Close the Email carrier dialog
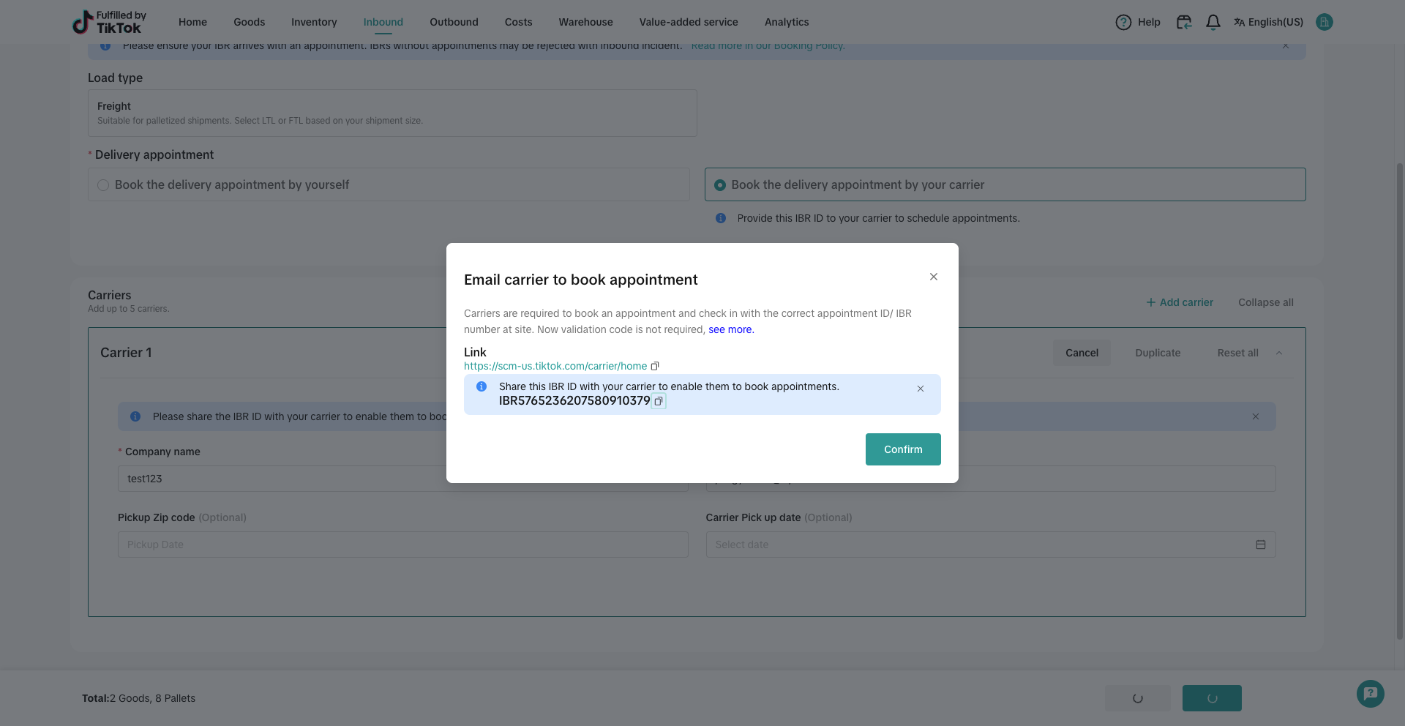Screen dimensions: 1405x726 point(933,277)
